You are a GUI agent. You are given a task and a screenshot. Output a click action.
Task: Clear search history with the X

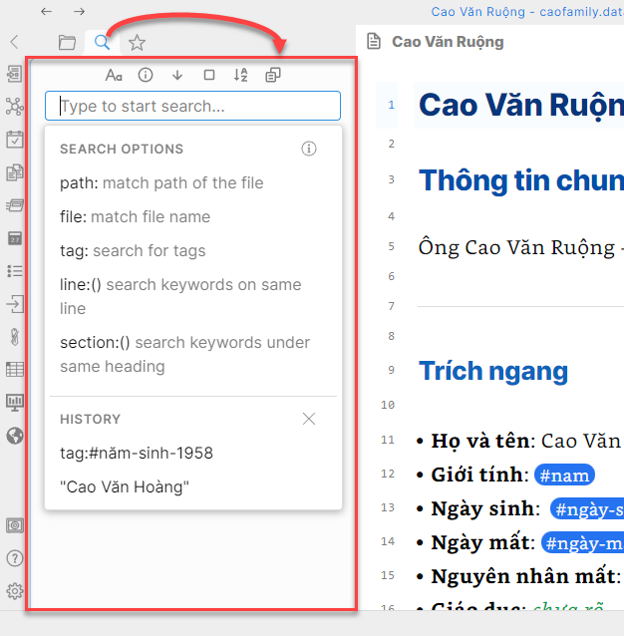point(309,419)
